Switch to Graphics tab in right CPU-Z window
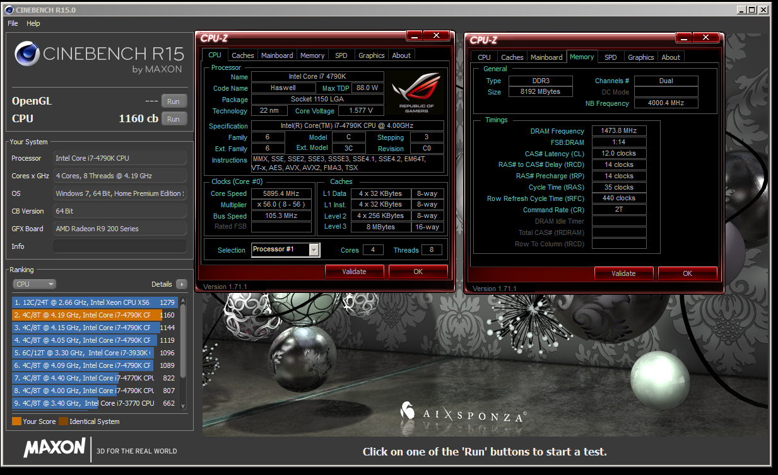 tap(640, 57)
